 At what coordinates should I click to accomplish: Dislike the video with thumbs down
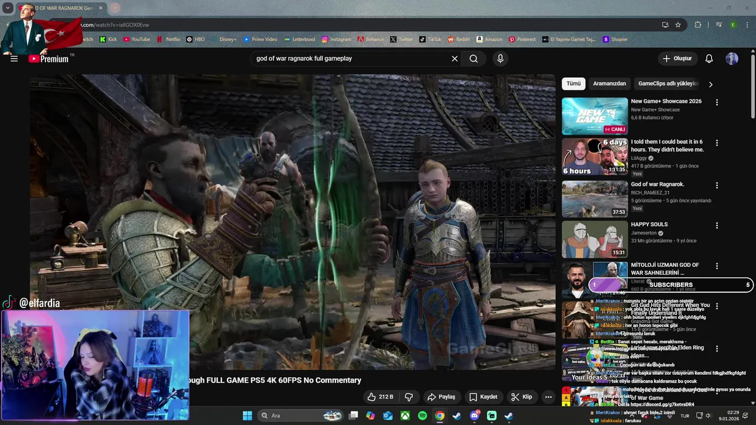tap(409, 397)
